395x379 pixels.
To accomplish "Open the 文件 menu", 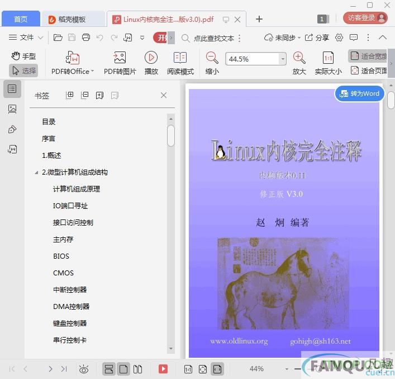I will (21, 38).
